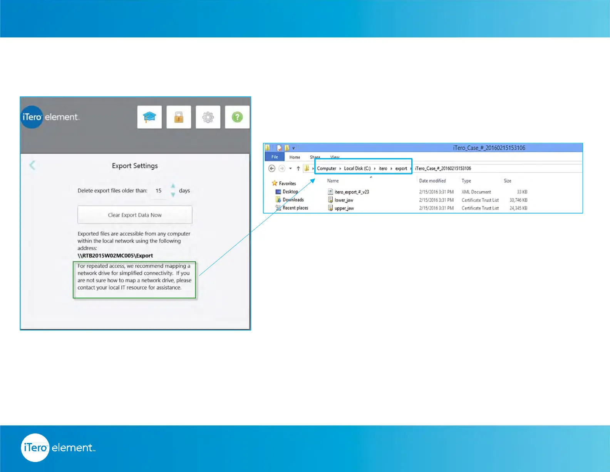
Task: Click the Export Settings heading
Action: [x=135, y=166]
